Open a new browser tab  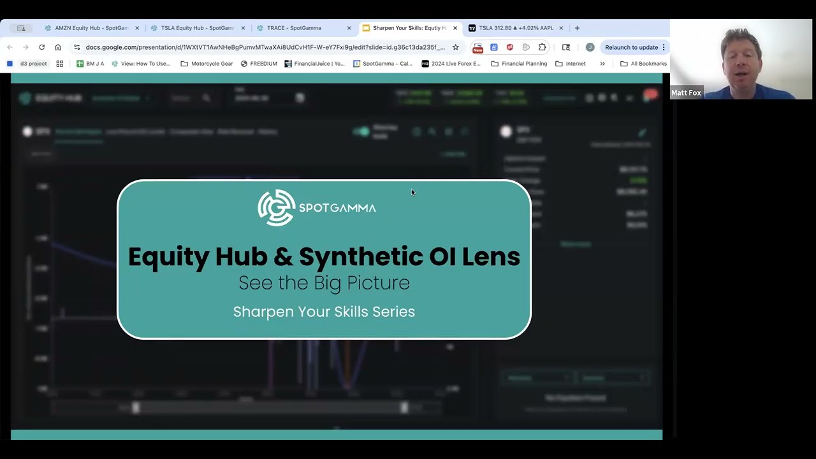577,28
